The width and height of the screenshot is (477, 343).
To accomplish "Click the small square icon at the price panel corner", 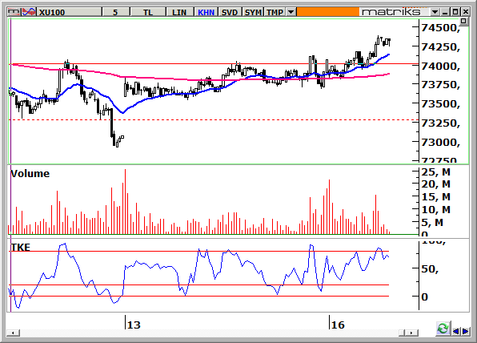I will tap(463, 21).
